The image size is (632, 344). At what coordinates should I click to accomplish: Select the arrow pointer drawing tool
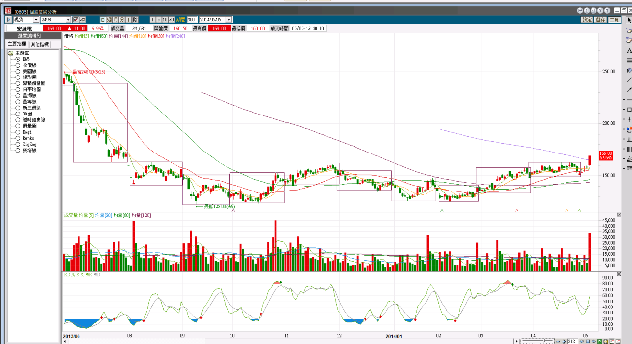coord(629,20)
